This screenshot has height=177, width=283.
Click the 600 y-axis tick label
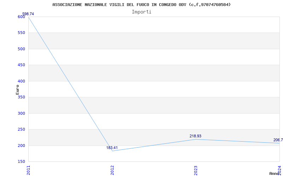point(21,17)
